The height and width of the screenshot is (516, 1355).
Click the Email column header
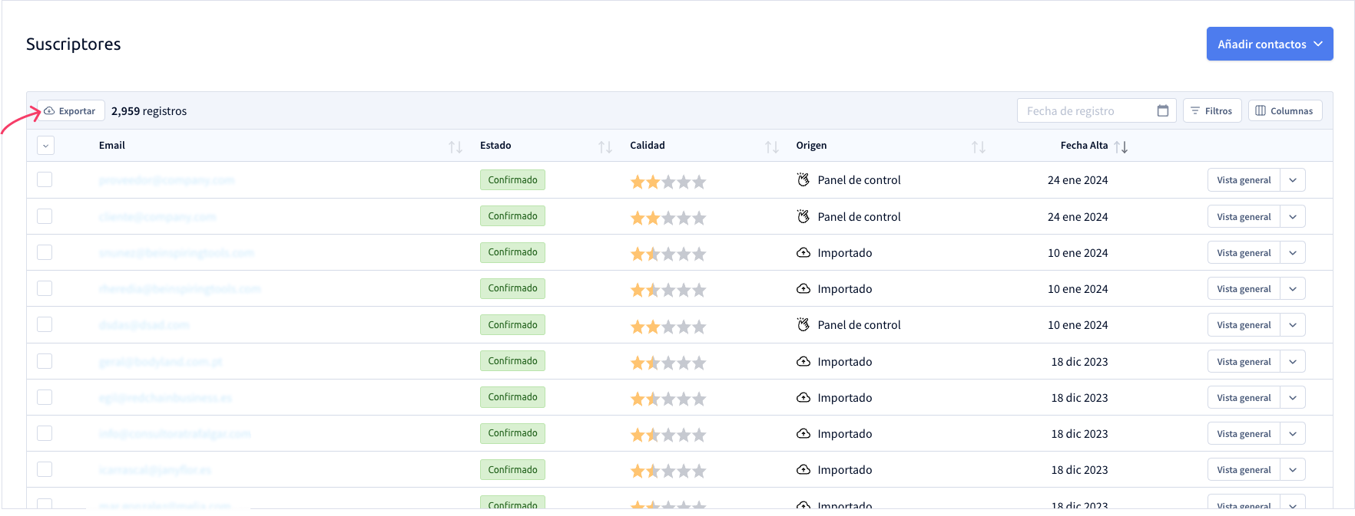coord(112,146)
